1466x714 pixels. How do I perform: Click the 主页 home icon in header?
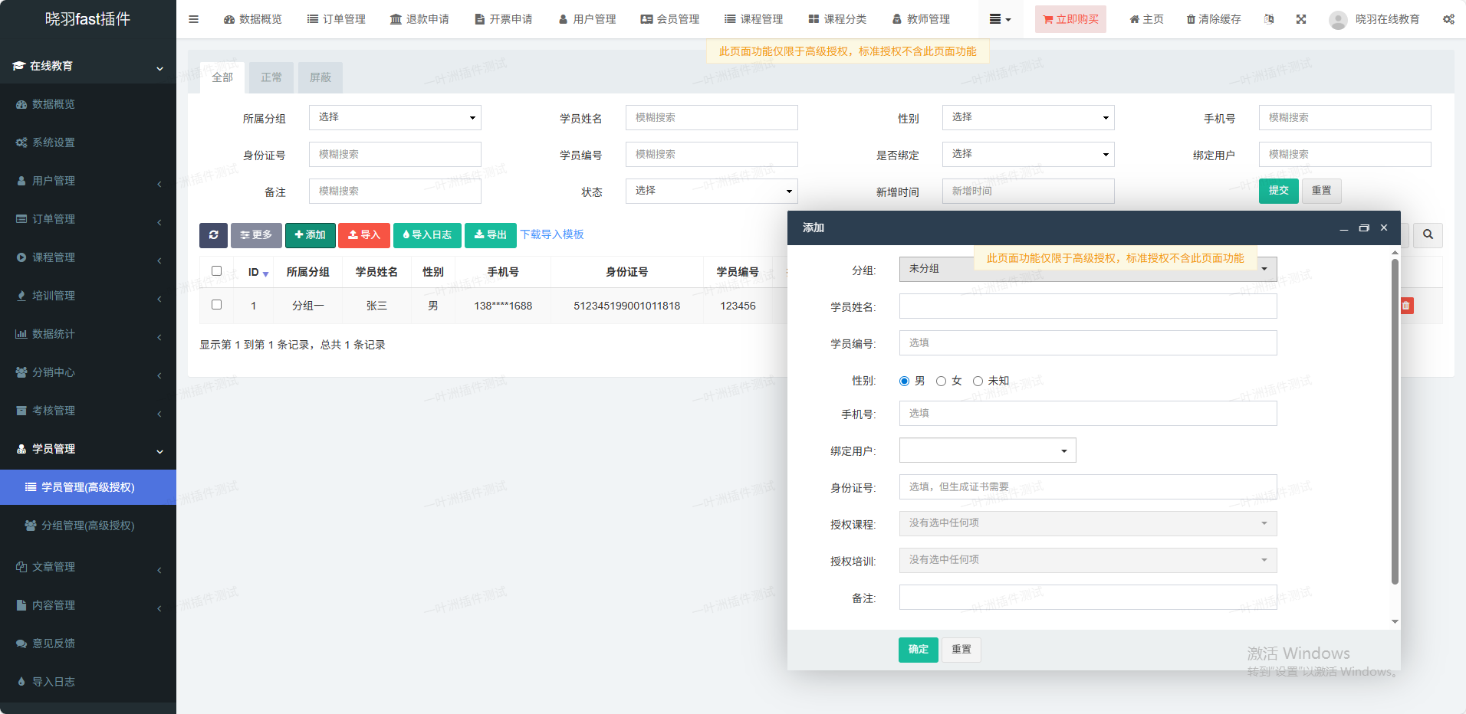click(x=1134, y=19)
